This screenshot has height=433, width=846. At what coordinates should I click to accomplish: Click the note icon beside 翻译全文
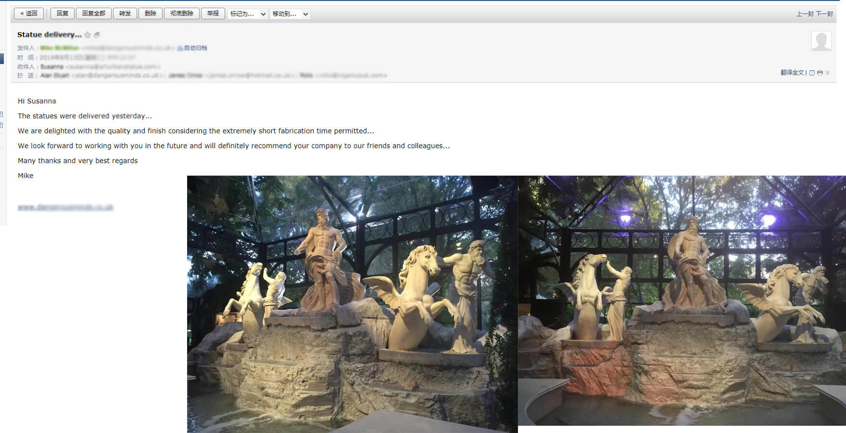pyautogui.click(x=812, y=73)
